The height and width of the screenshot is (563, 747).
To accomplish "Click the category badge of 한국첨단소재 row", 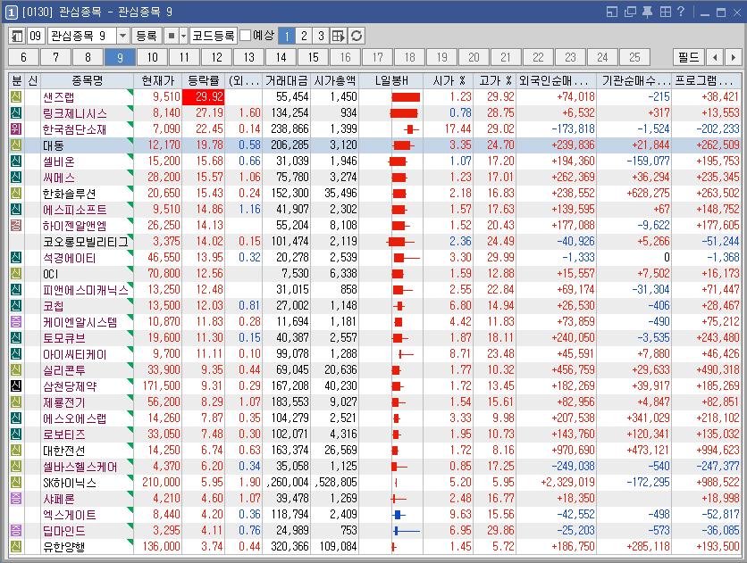I will (x=16, y=128).
